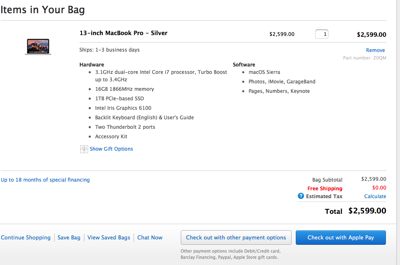Click the $0.00 shipping amount
Screen dimensions: 400x265
379,188
